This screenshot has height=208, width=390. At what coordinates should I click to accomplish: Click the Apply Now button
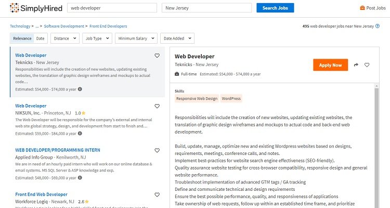click(x=330, y=65)
